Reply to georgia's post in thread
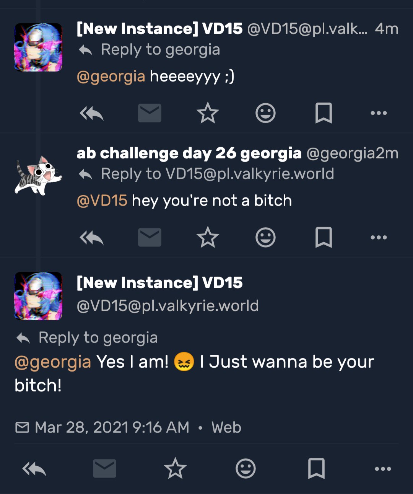This screenshot has width=413, height=494. click(x=91, y=238)
